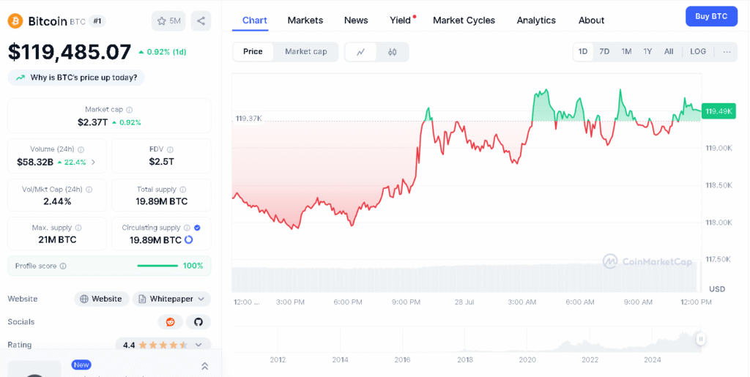Click the Buy BTC button

[711, 16]
